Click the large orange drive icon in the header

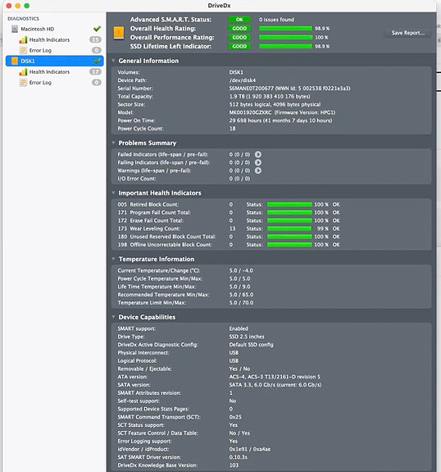(x=118, y=33)
